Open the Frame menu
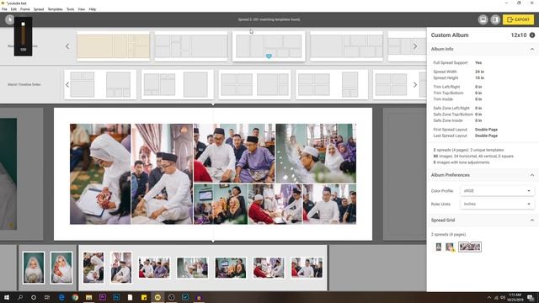The image size is (539, 303). tap(24, 9)
